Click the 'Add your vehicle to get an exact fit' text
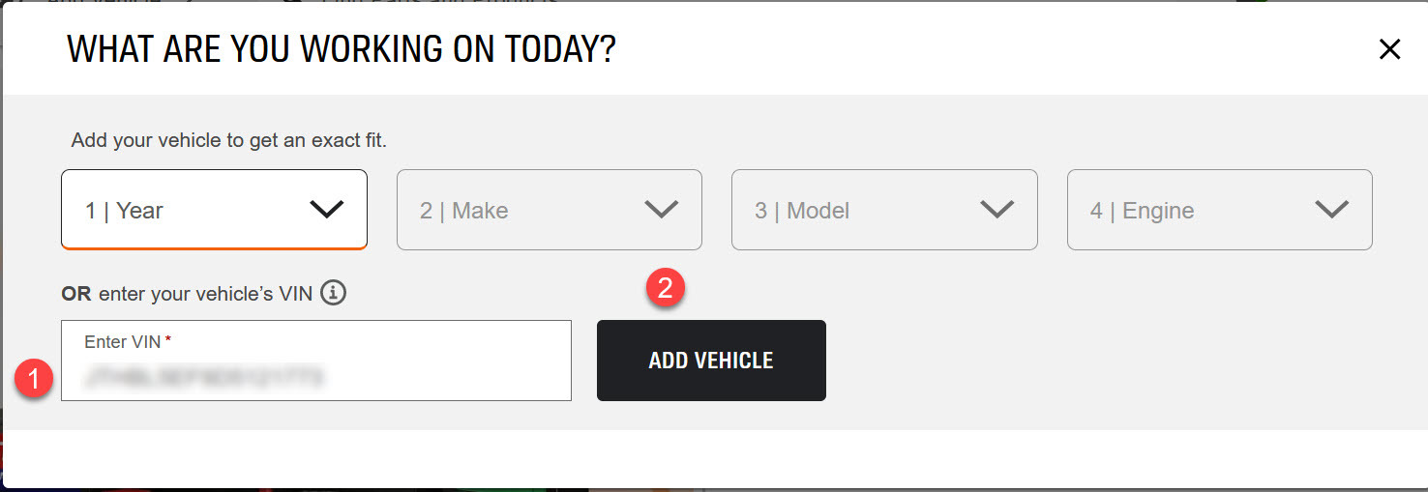This screenshot has width=1428, height=492. [229, 140]
